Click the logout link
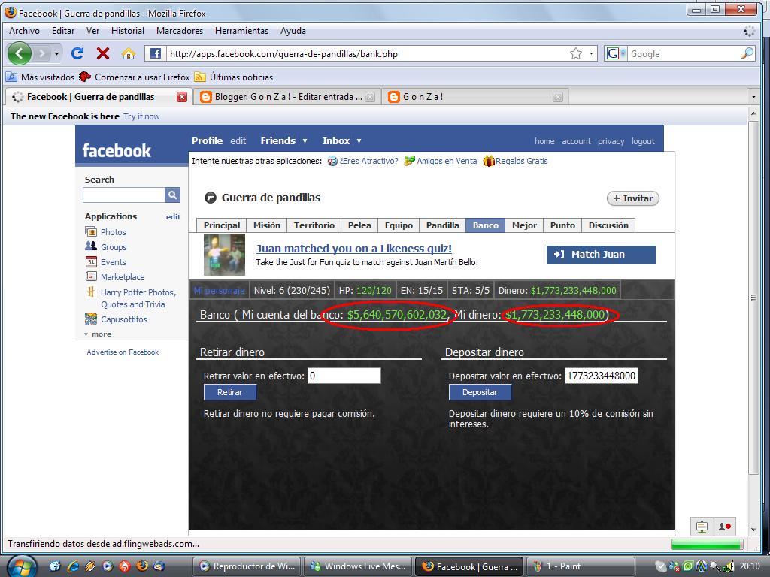Viewport: 770px width, 577px height. tap(643, 141)
